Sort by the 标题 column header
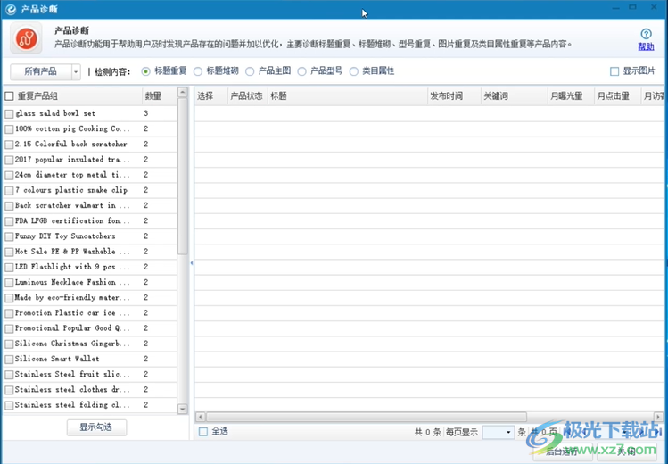Screen dimensions: 668x464 (x=348, y=96)
